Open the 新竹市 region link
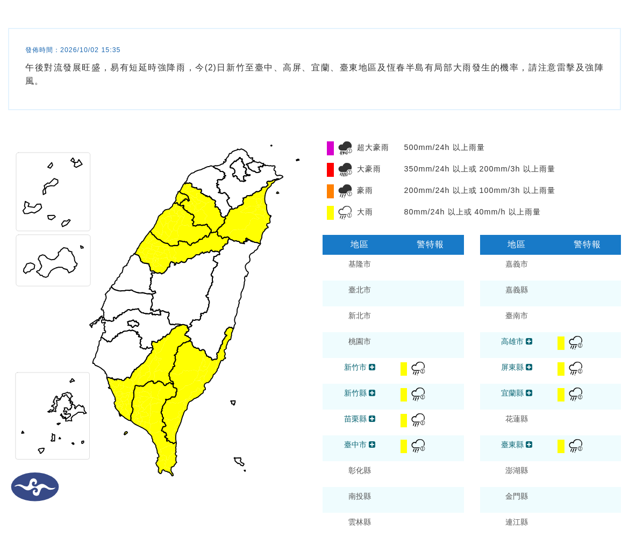 355,367
